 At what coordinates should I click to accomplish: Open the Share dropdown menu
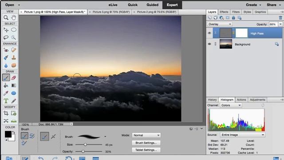273,5
